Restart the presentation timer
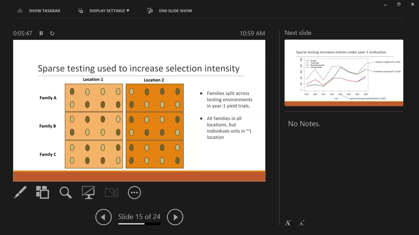The image size is (419, 235). [52, 33]
